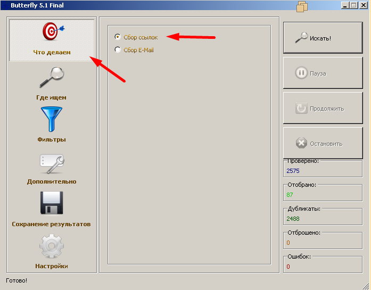Select the 'Сбор E-Mail' radio button
The height and width of the screenshot is (290, 371).
click(x=118, y=50)
